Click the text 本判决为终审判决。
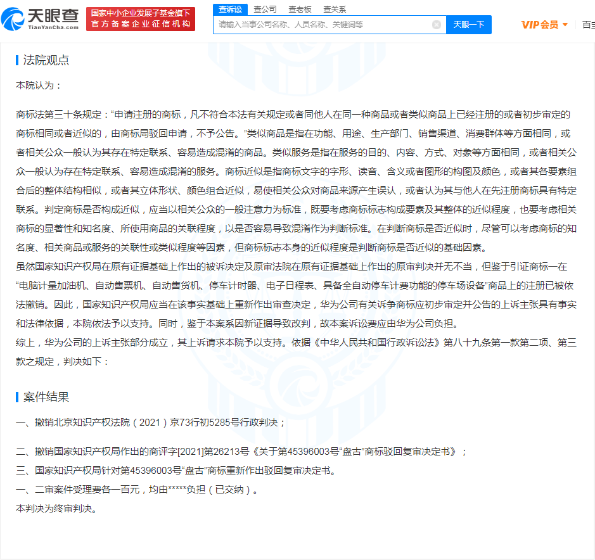This screenshot has width=595, height=560. click(57, 509)
